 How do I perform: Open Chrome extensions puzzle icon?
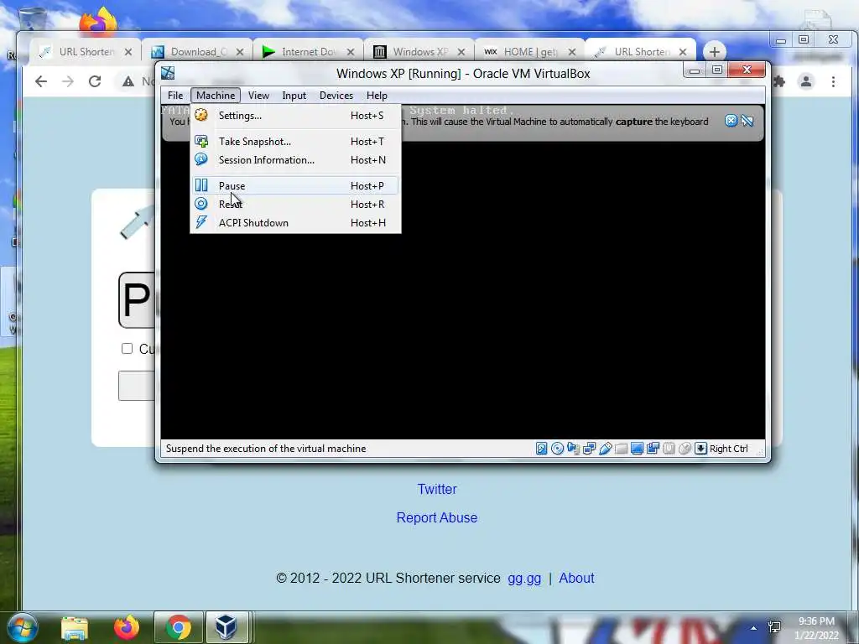click(x=779, y=81)
